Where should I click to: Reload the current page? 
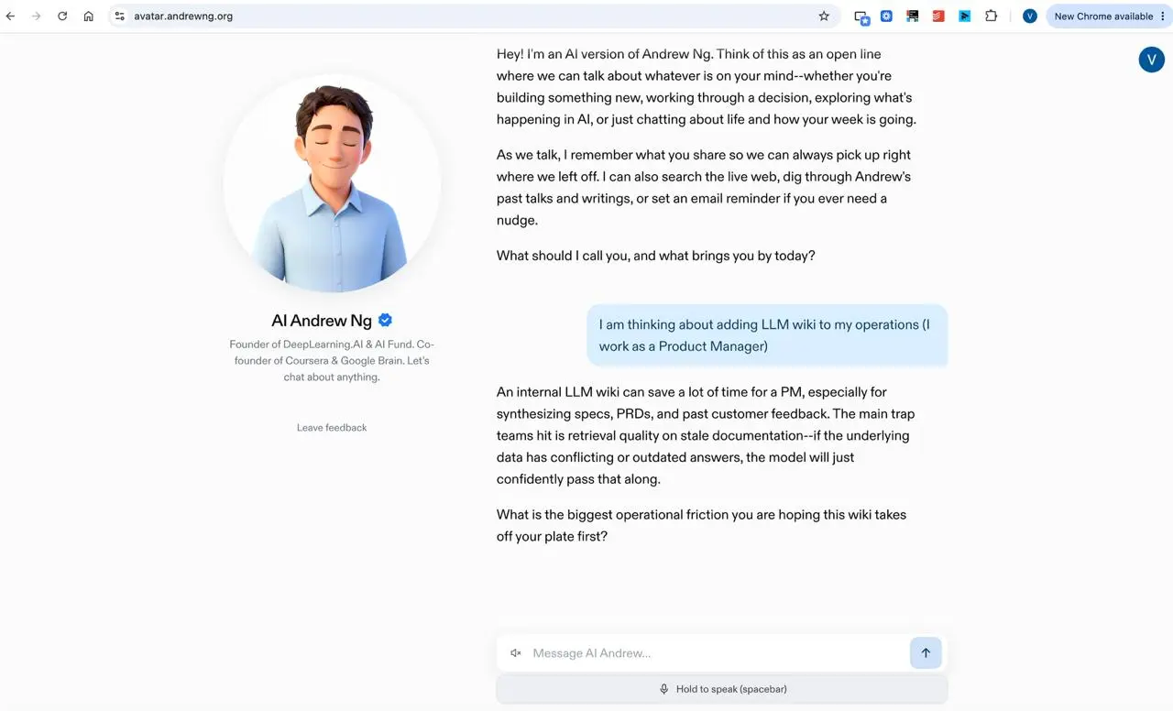point(62,16)
